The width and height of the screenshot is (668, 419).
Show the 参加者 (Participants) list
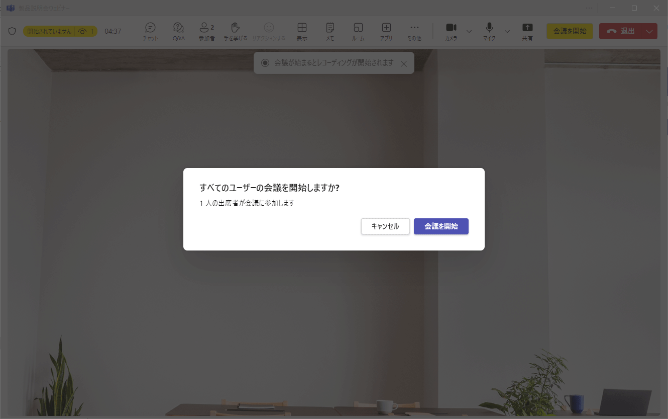[x=206, y=31]
